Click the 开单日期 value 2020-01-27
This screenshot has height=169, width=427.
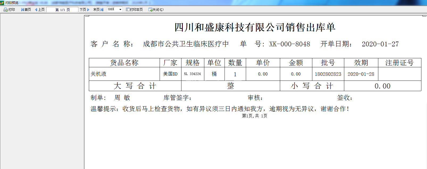click(380, 44)
